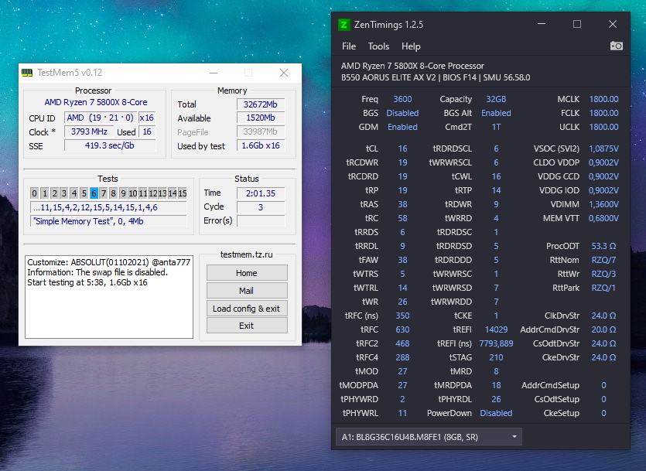Click the tRC value 58
The width and height of the screenshot is (646, 471).
tap(402, 218)
